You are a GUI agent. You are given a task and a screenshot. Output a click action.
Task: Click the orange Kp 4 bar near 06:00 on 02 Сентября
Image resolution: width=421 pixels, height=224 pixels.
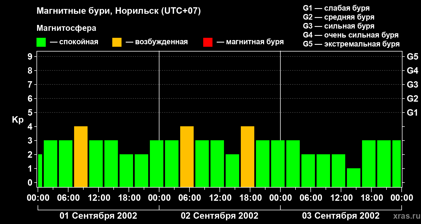pos(187,157)
